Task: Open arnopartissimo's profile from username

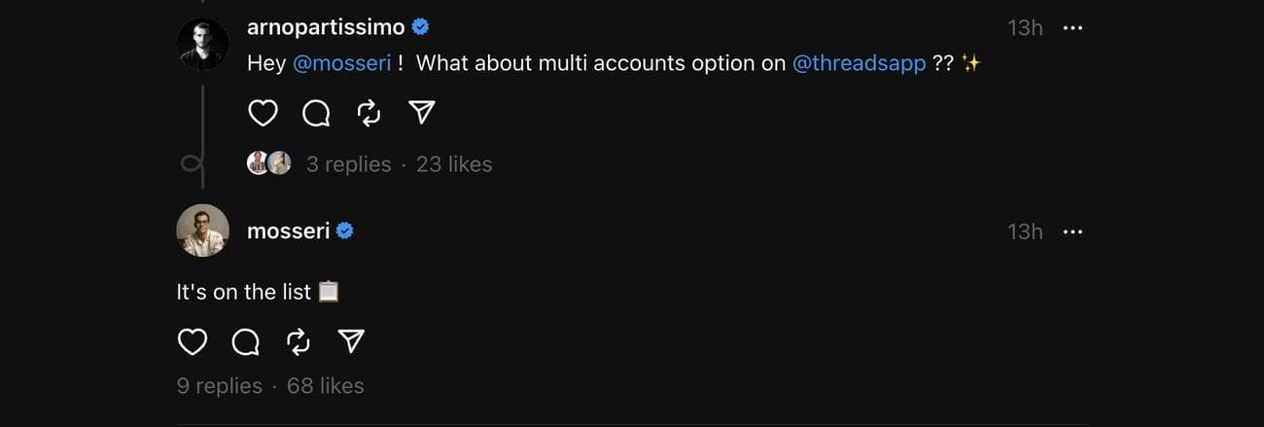Action: pos(326,27)
